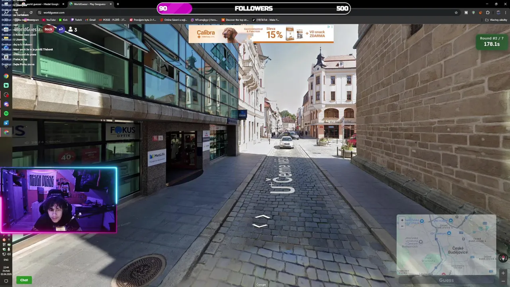The width and height of the screenshot is (510, 287).
Task: Open the Chrome profile avatar
Action: coord(498,12)
